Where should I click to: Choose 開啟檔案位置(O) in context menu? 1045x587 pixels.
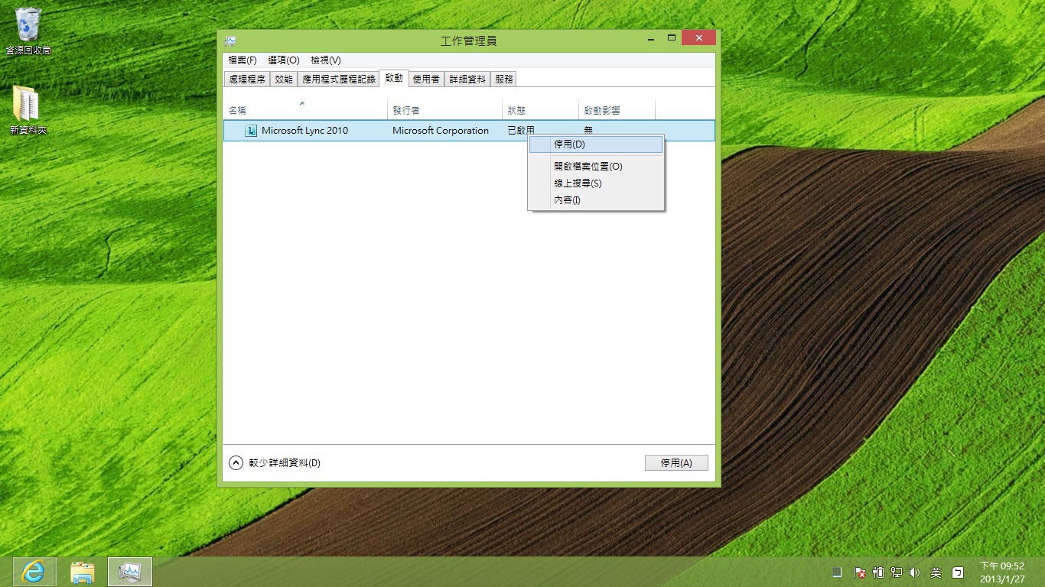click(596, 167)
